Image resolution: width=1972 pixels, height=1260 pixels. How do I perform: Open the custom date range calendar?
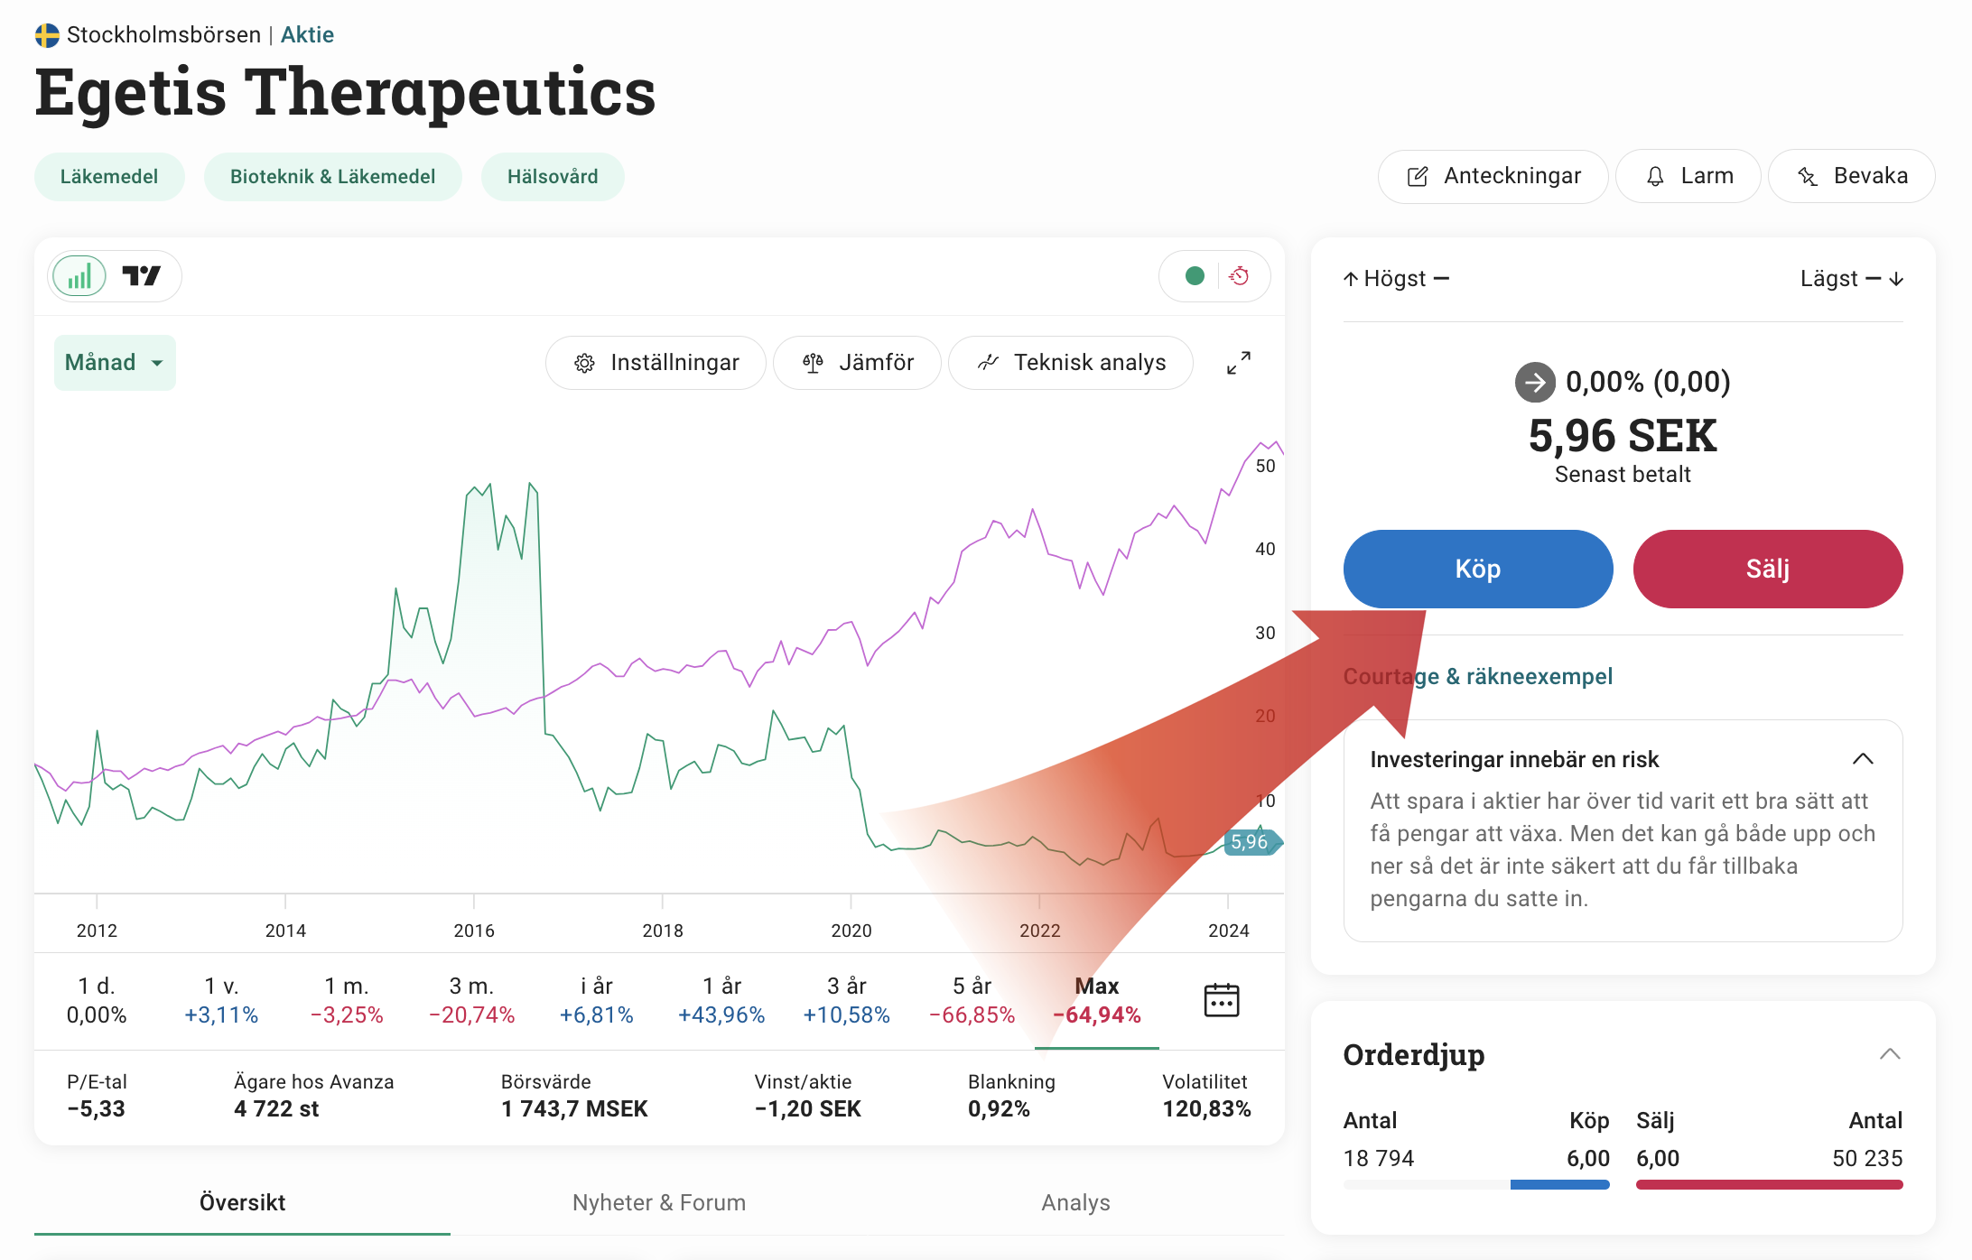(1222, 1000)
